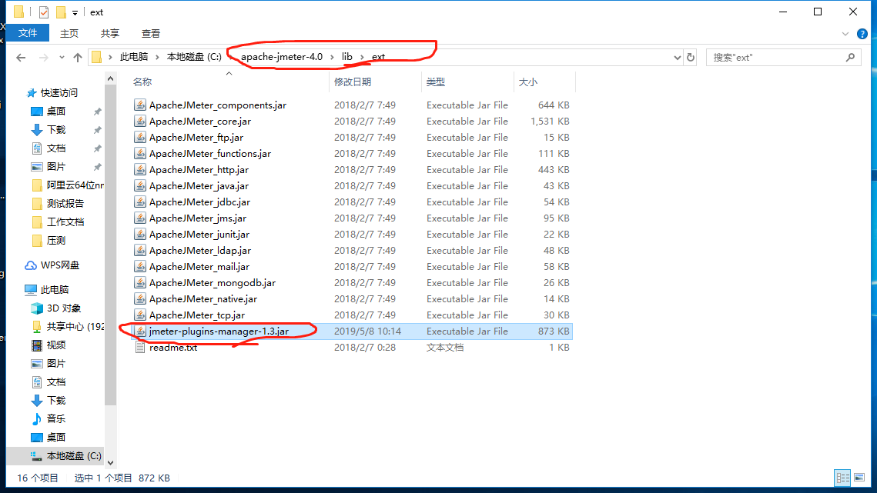Select ApacheJMeter_tcp.jar file
The image size is (877, 493).
click(197, 316)
